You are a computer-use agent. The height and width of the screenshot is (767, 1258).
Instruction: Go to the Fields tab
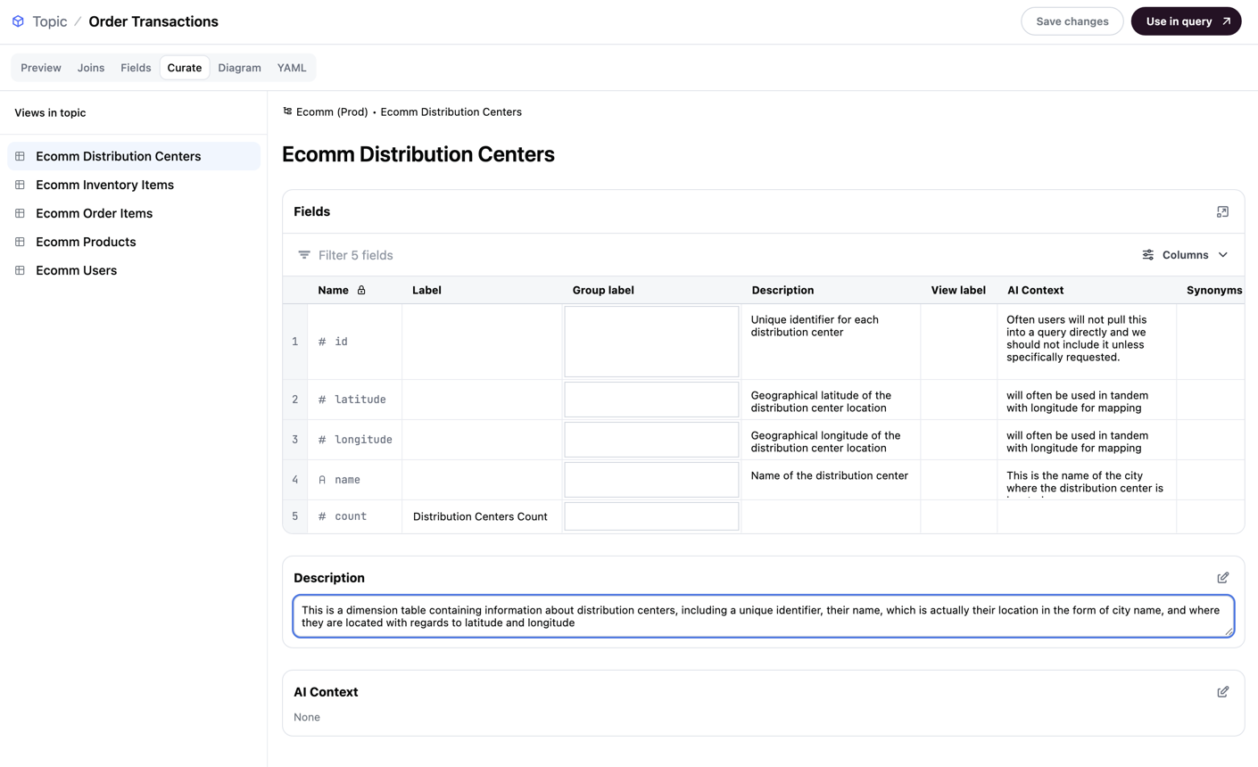136,68
